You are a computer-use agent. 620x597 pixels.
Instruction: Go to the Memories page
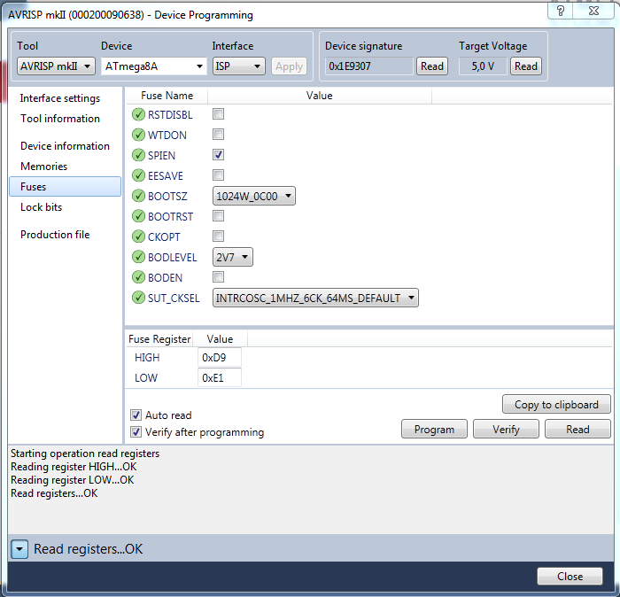coord(44,167)
